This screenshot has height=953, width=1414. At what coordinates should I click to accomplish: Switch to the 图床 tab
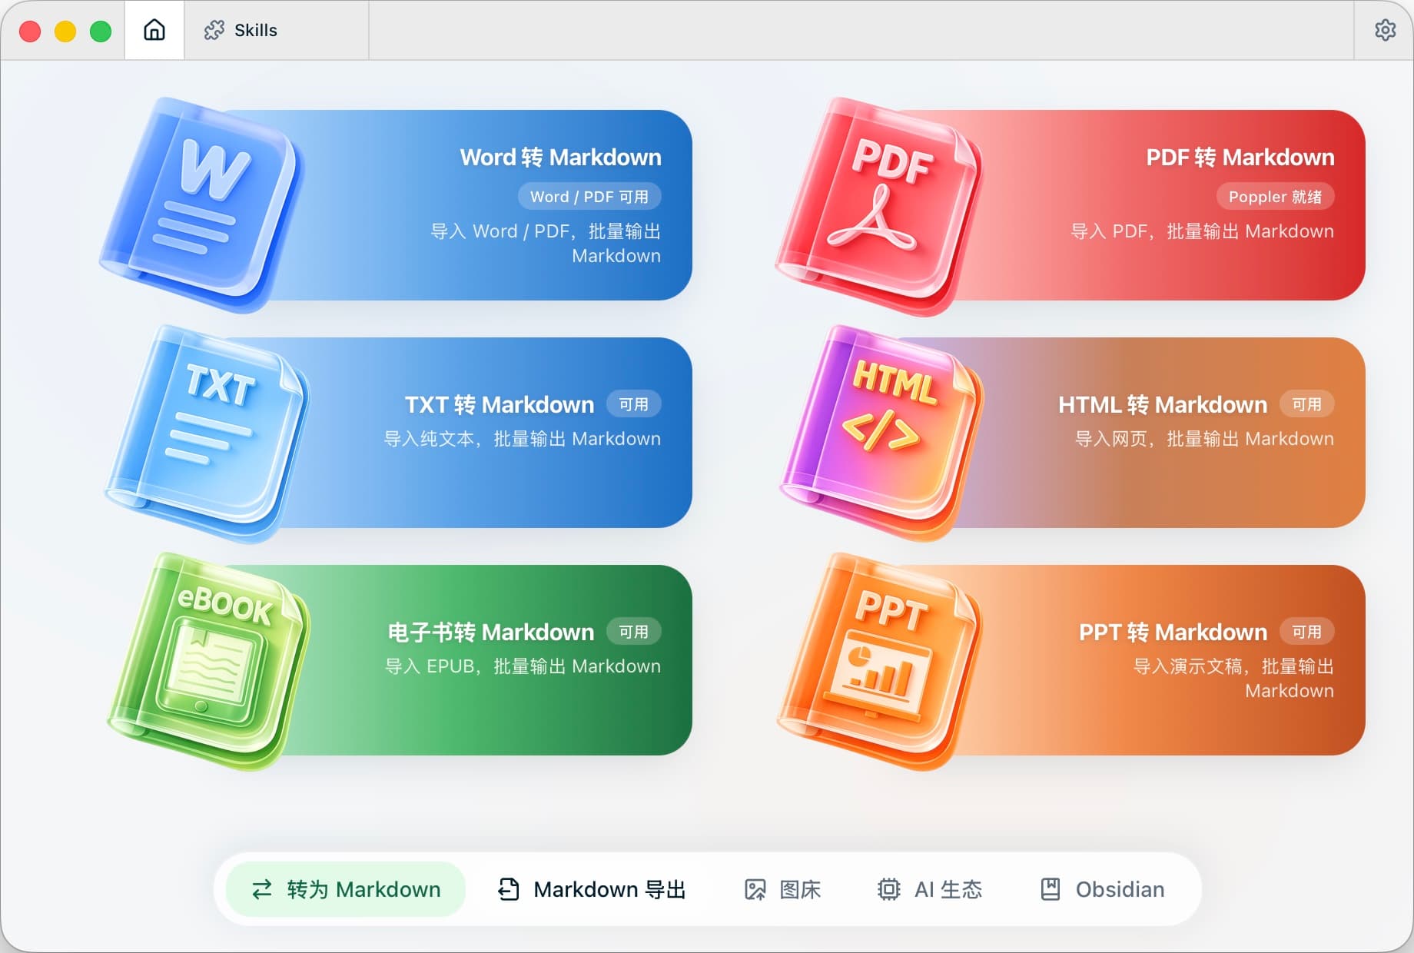tap(783, 889)
